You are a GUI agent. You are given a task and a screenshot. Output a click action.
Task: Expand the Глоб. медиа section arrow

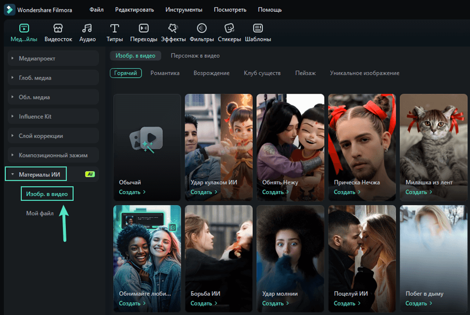click(x=12, y=77)
